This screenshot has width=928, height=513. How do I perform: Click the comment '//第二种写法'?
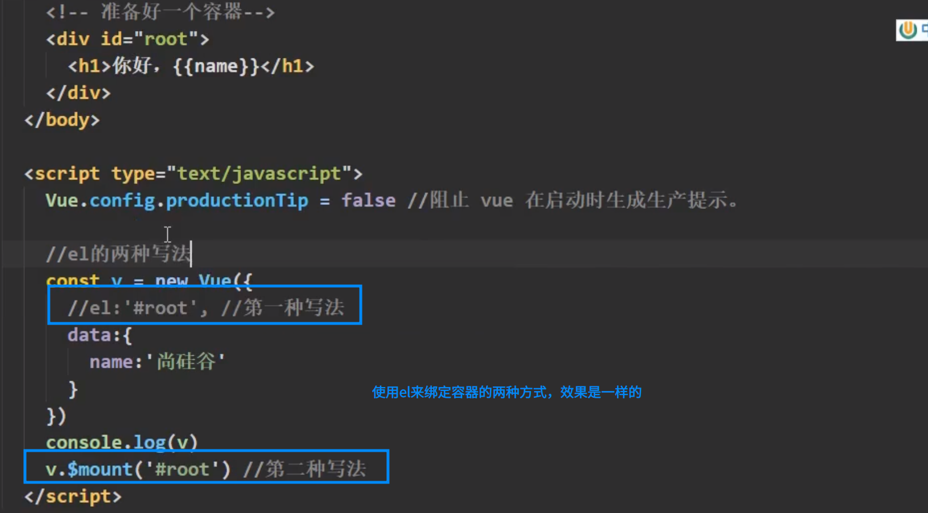[305, 469]
